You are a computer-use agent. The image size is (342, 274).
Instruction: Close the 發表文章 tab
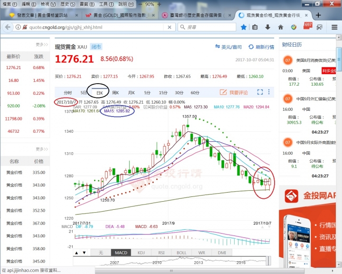pyautogui.click(x=76, y=15)
